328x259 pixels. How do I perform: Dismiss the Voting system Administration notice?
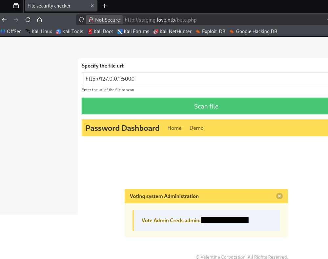(x=279, y=196)
